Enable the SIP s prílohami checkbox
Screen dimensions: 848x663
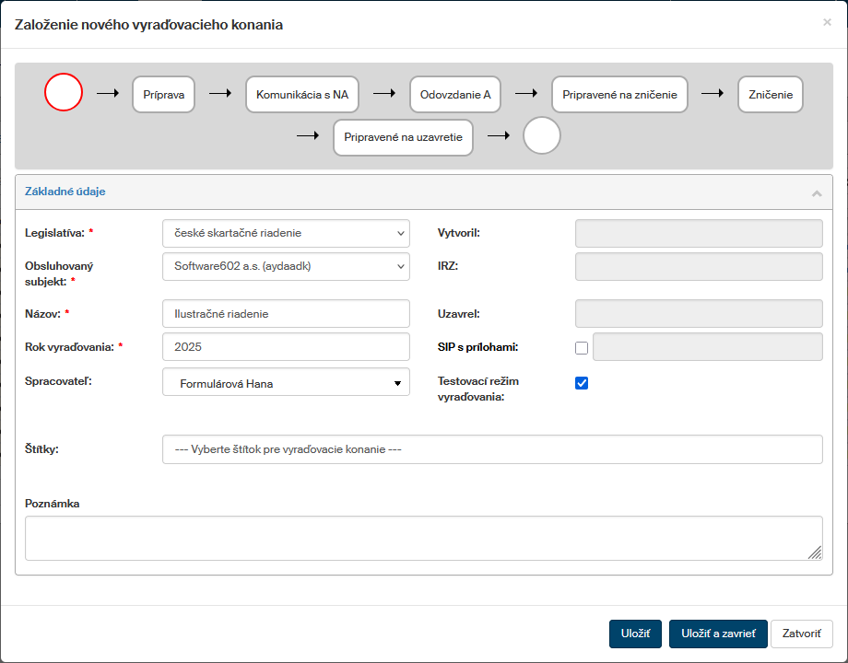(x=582, y=348)
